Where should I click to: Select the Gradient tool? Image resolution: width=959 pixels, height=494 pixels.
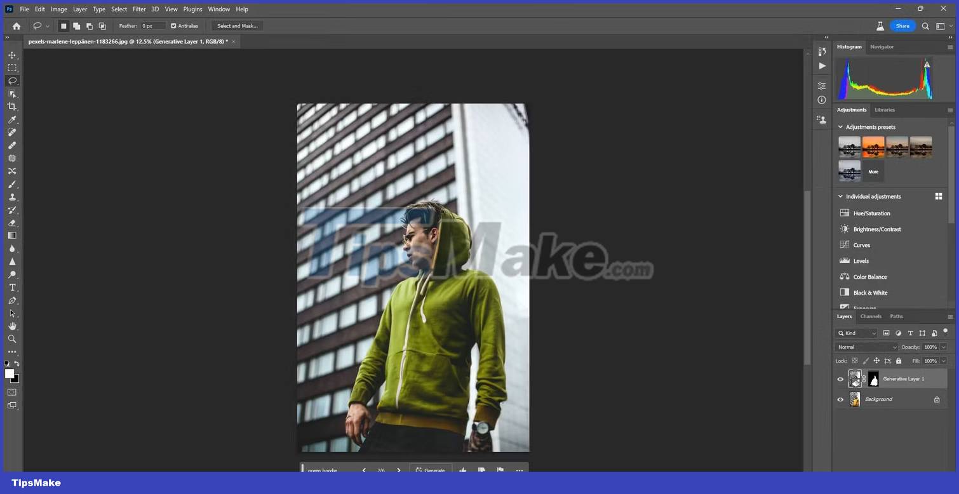tap(12, 236)
